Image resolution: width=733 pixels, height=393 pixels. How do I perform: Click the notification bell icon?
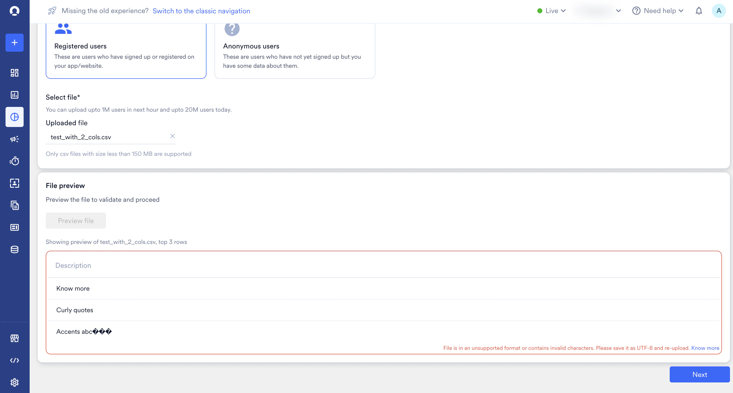699,11
